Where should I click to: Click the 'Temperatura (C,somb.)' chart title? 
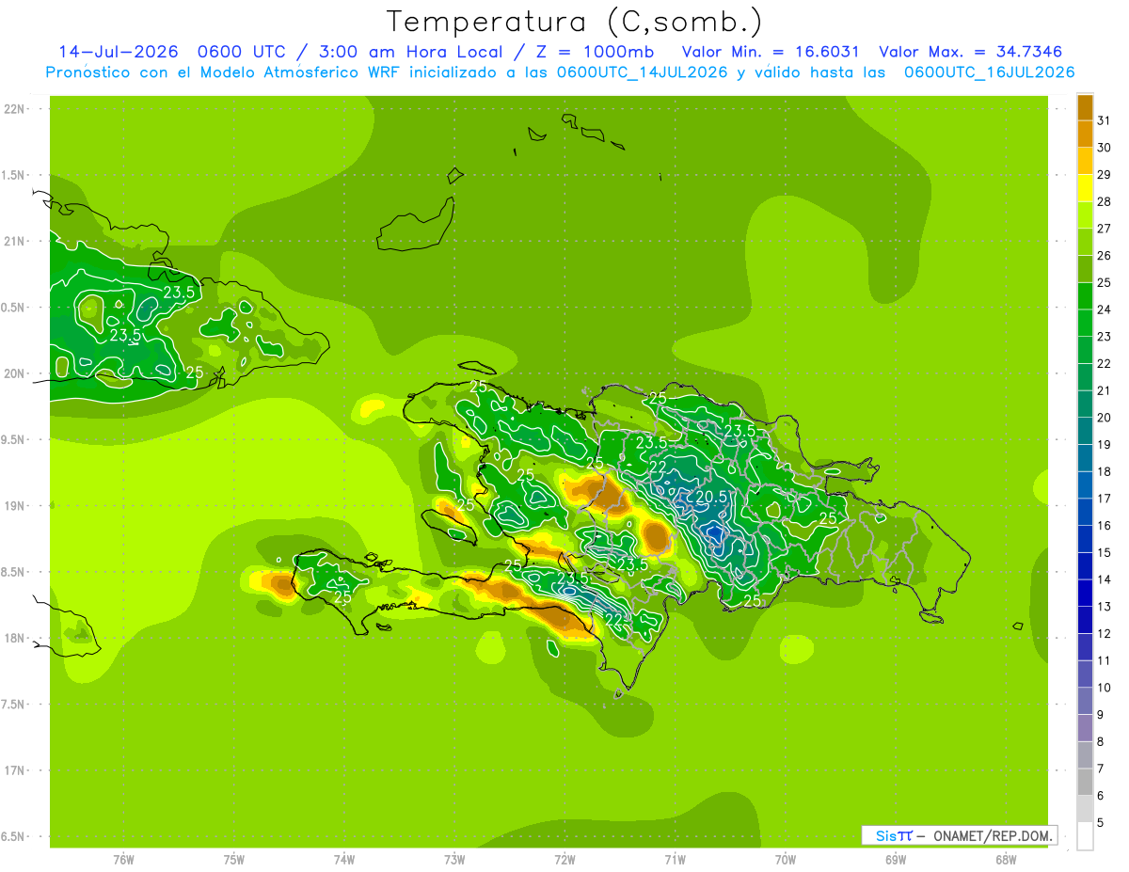575,22
